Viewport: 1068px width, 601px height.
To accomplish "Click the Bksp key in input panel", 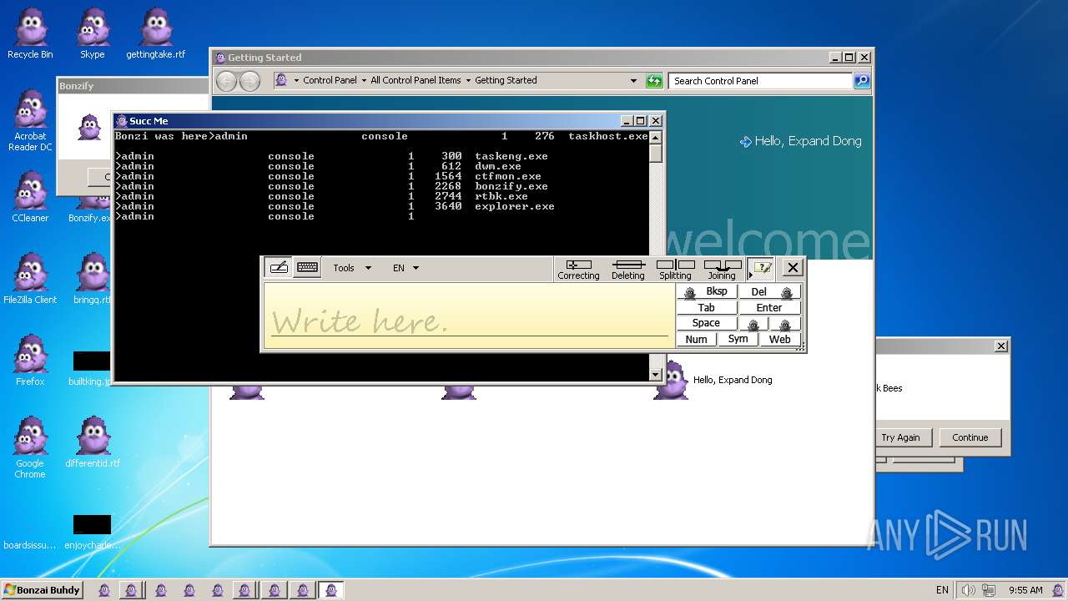I will (x=707, y=291).
